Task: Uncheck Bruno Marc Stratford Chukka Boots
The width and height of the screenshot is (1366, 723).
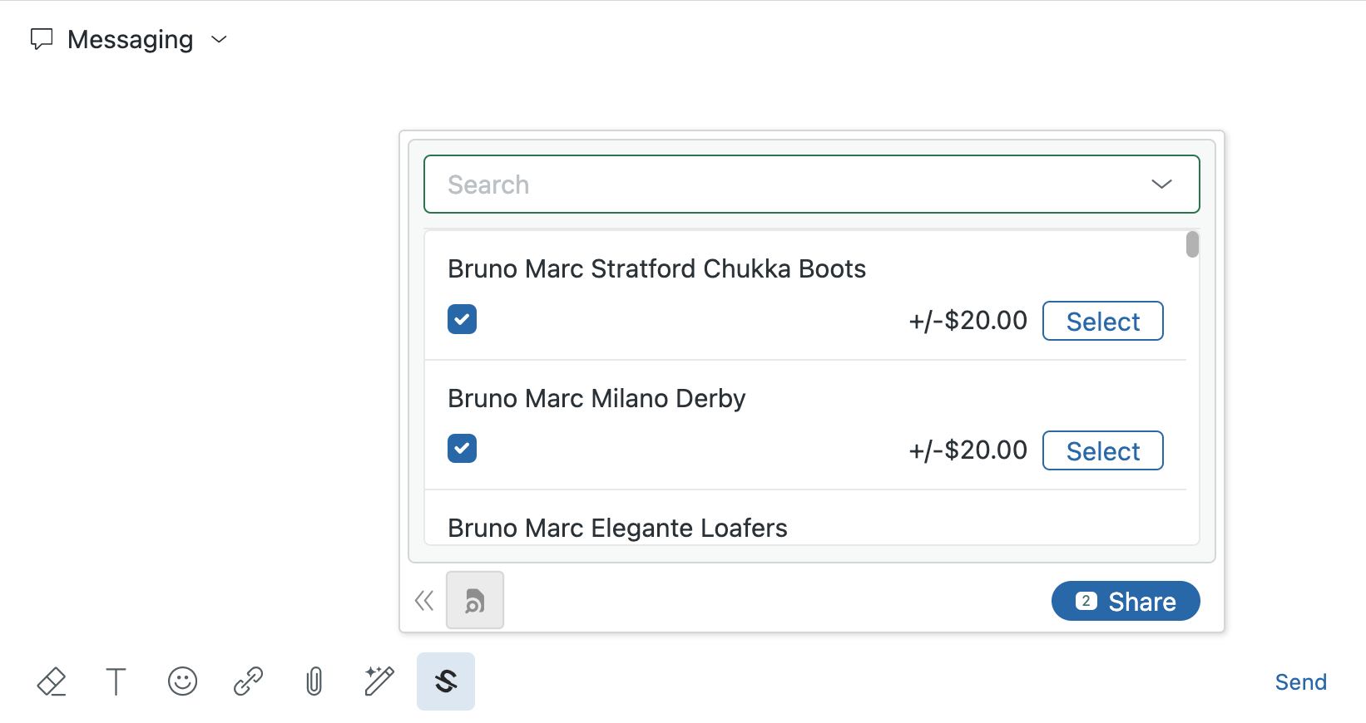Action: coord(462,319)
